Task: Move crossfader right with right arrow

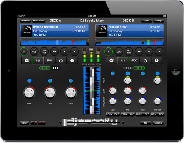Action: [x=123, y=122]
